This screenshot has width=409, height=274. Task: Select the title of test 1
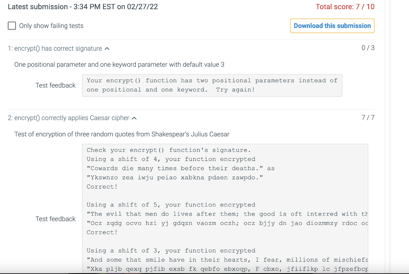pos(54,48)
